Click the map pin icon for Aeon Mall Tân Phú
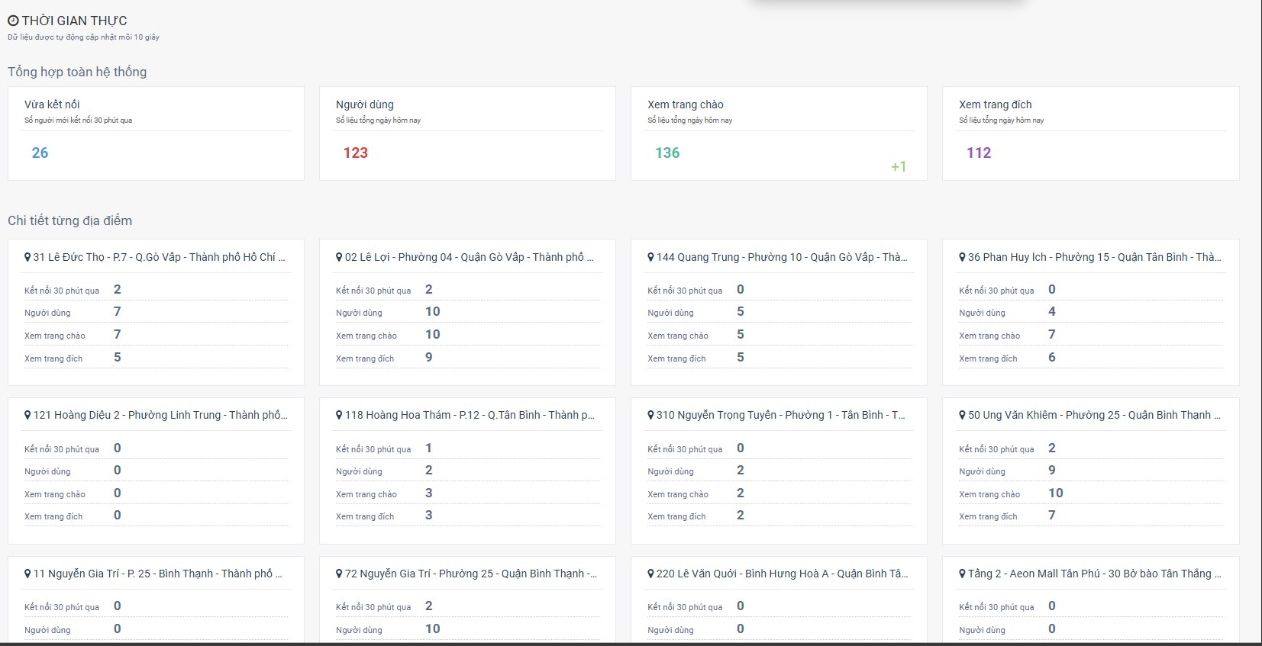This screenshot has width=1262, height=646. pos(962,574)
